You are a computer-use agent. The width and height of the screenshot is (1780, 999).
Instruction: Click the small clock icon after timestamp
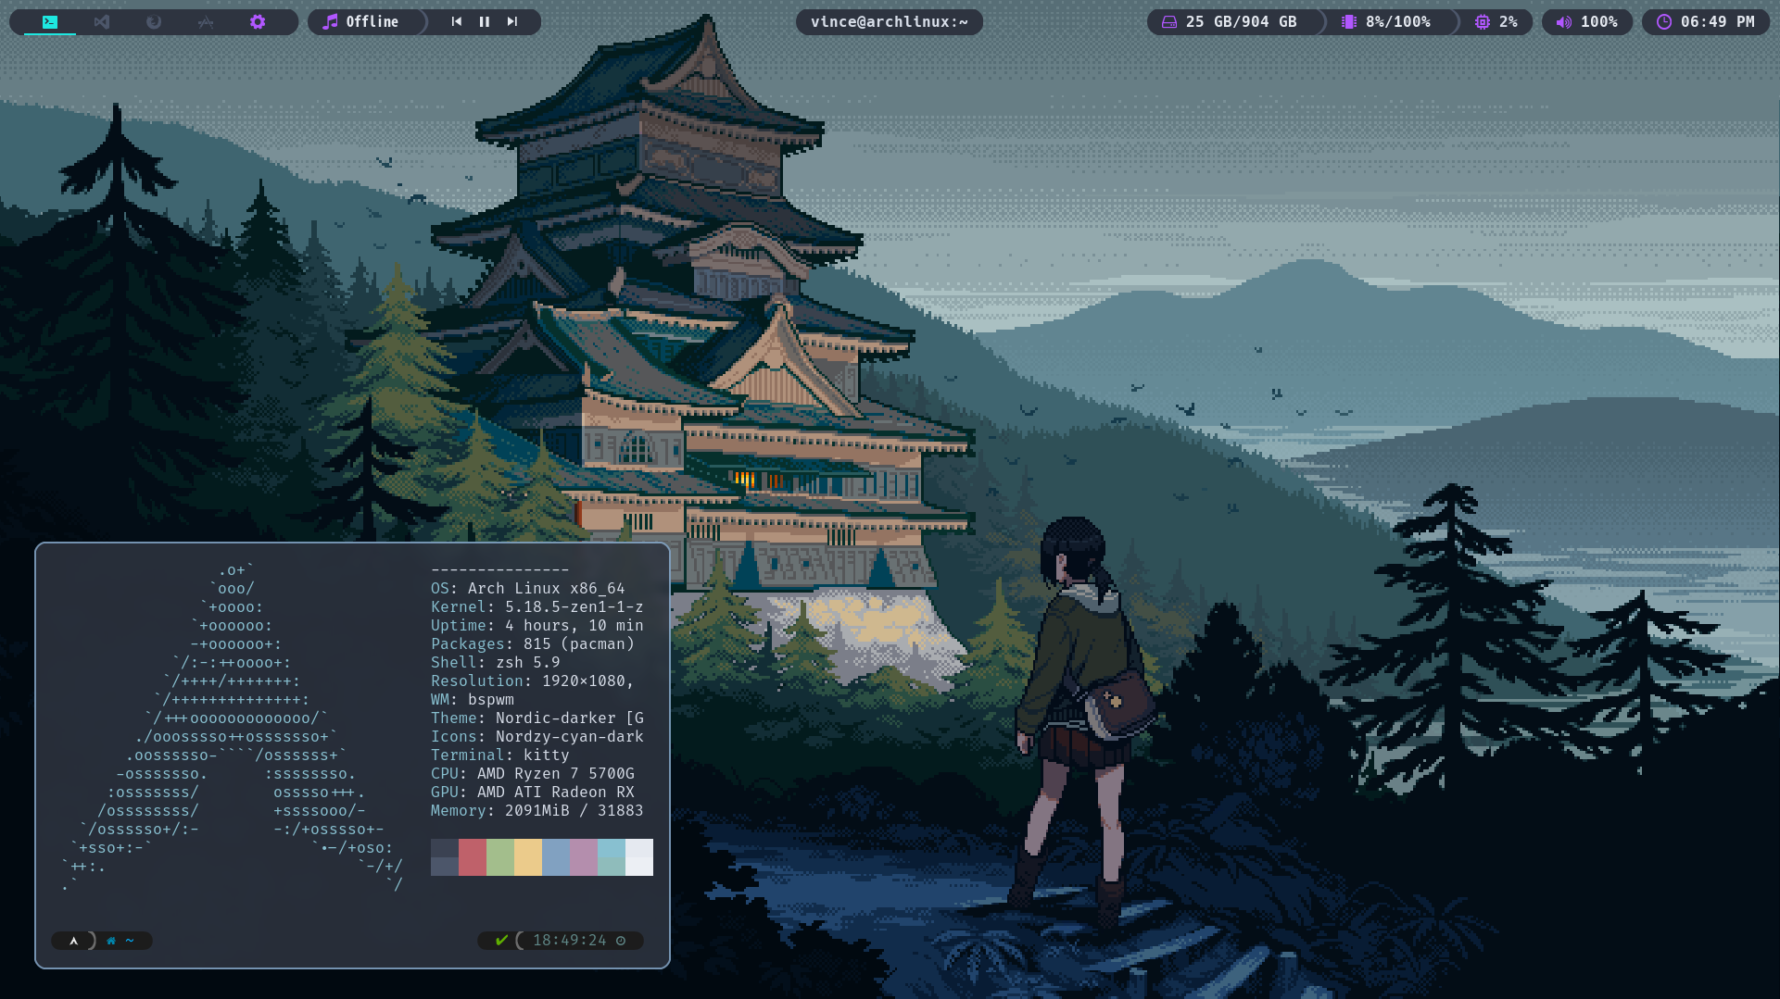621,941
